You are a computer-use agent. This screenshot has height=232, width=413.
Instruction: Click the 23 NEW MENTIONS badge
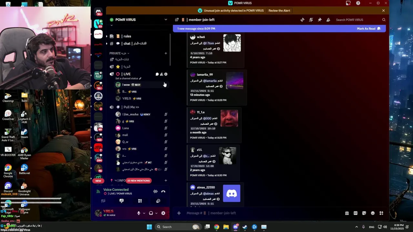click(x=138, y=180)
